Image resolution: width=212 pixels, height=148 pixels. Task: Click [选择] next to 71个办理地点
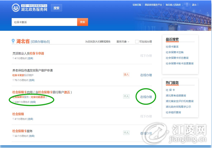point(31,80)
